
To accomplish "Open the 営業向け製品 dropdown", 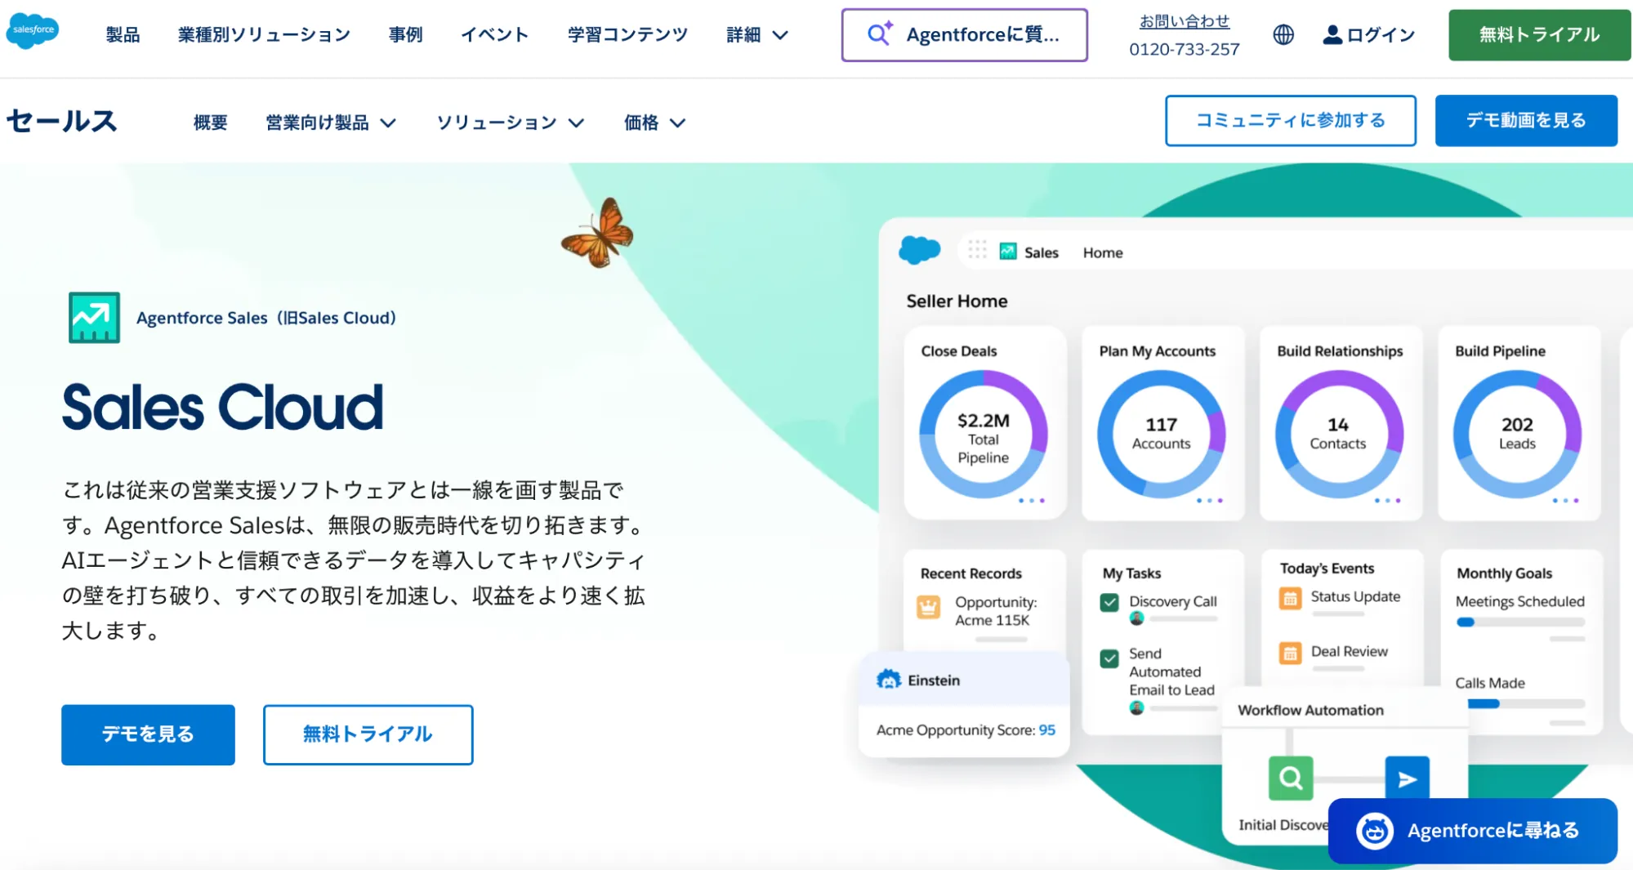I will 329,123.
